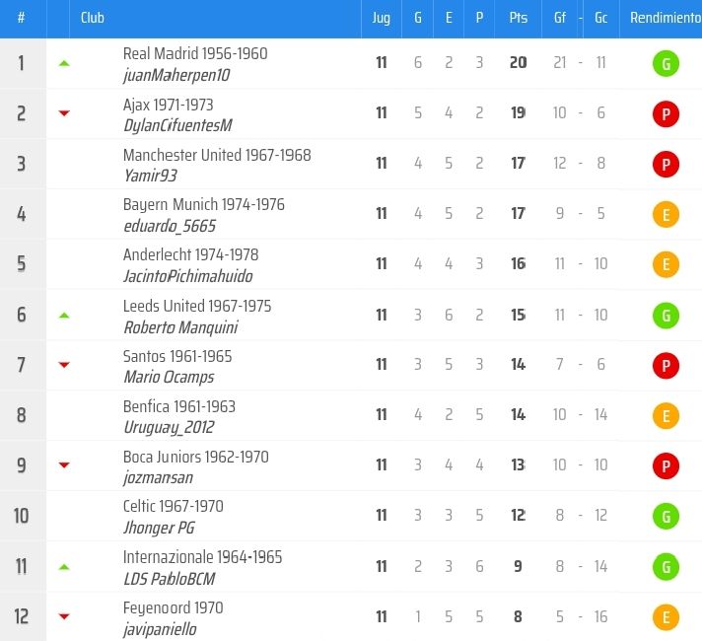Click Benfica's orange E form badge
The height and width of the screenshot is (641, 702).
tap(666, 416)
